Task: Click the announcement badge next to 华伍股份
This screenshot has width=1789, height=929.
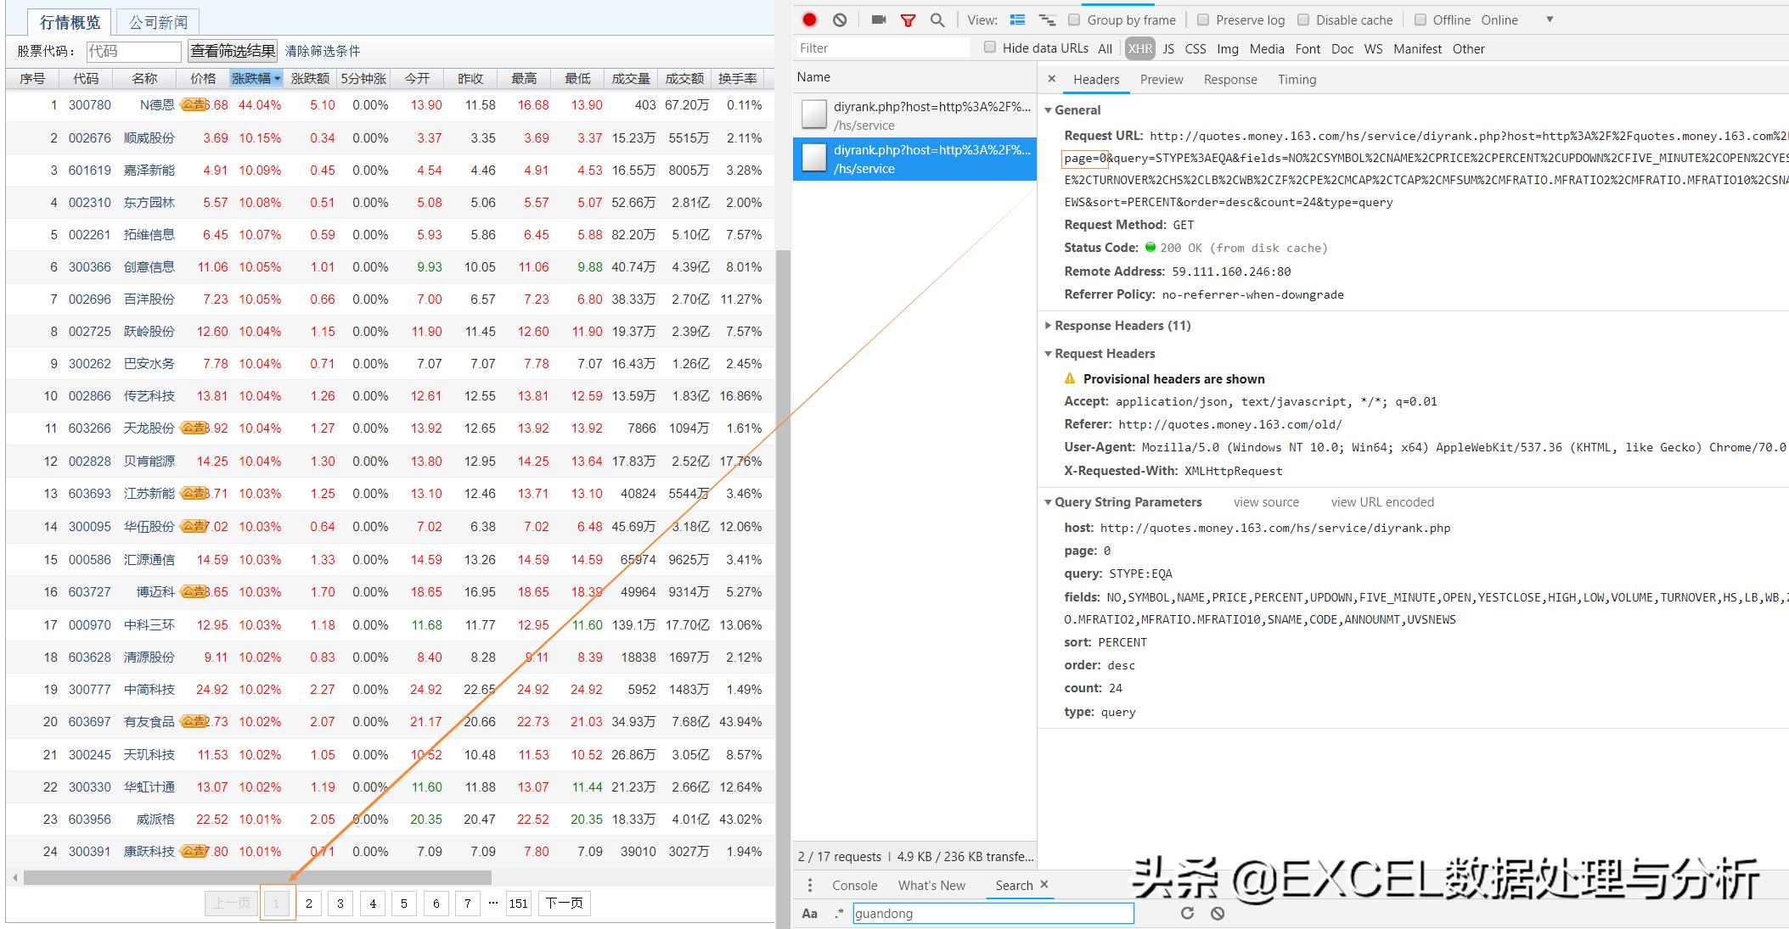Action: pos(192,526)
